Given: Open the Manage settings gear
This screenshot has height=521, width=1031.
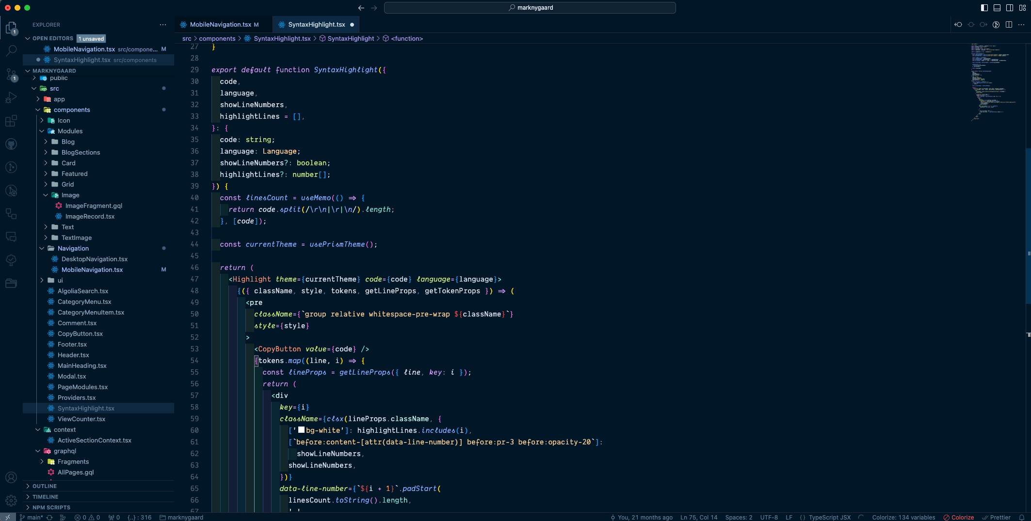Looking at the screenshot, I should [x=11, y=501].
